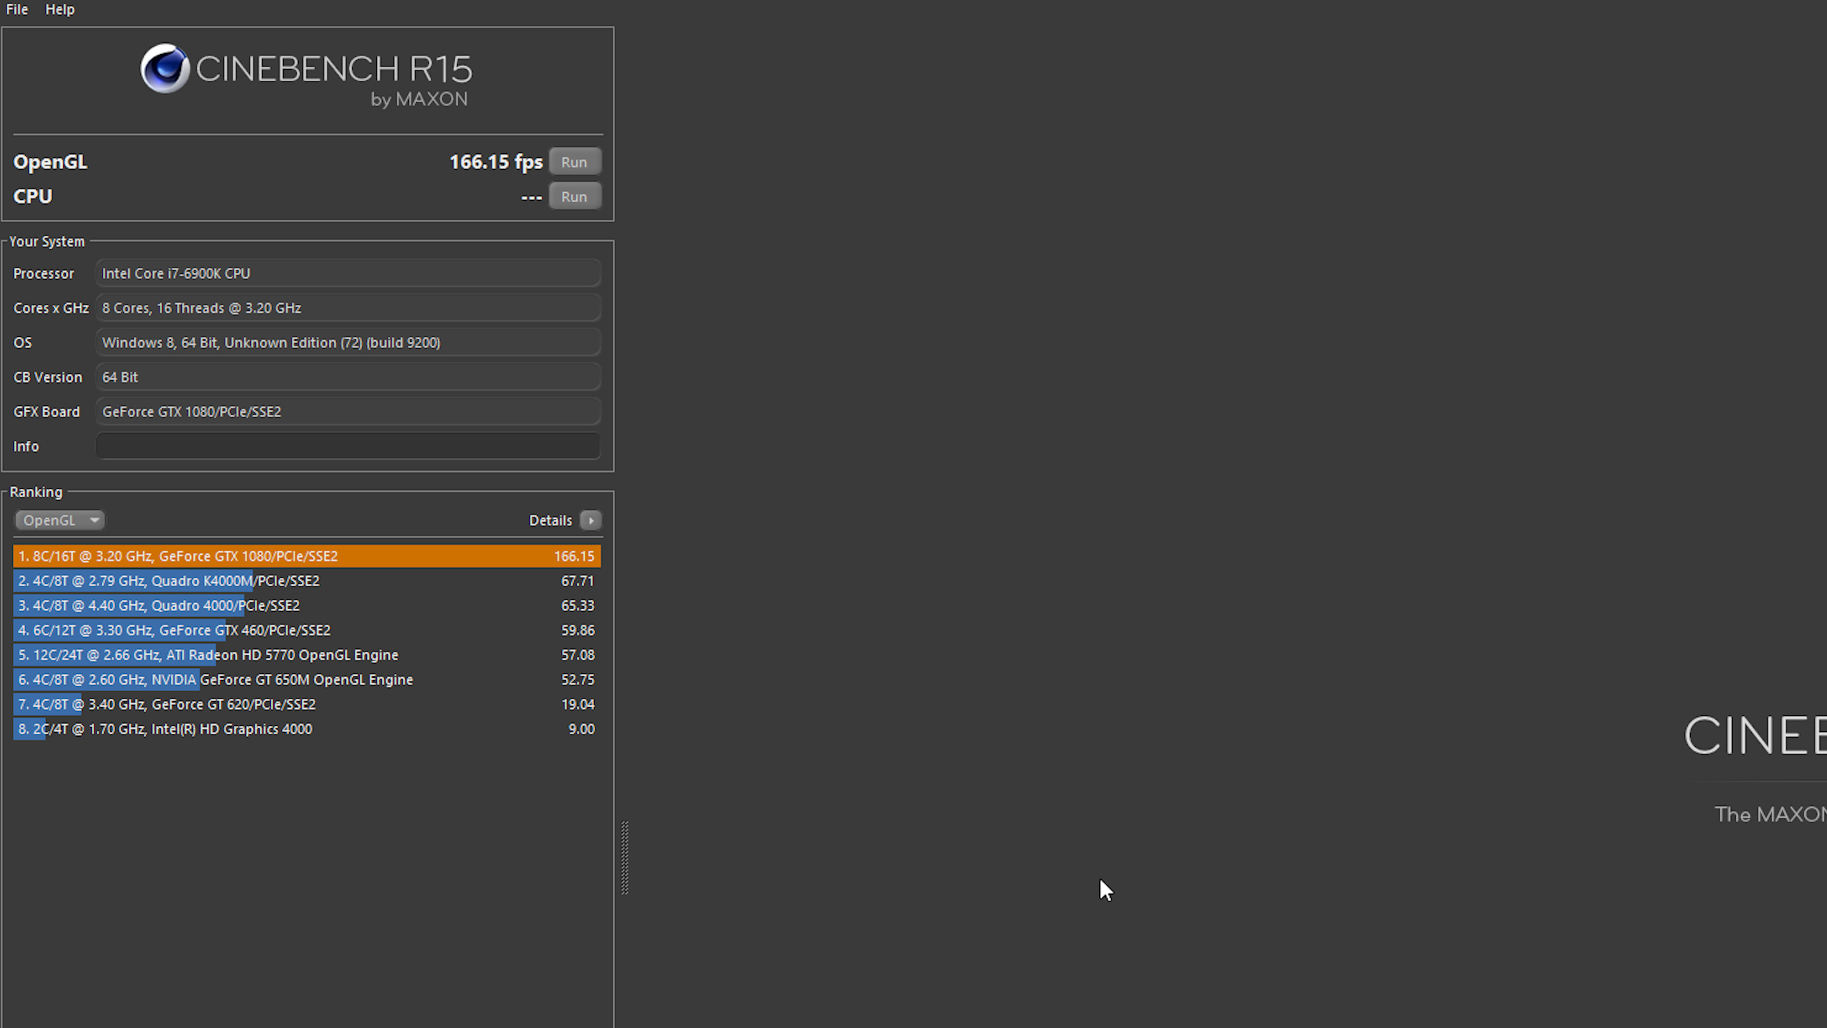
Task: Open the Help menu
Action: [59, 9]
